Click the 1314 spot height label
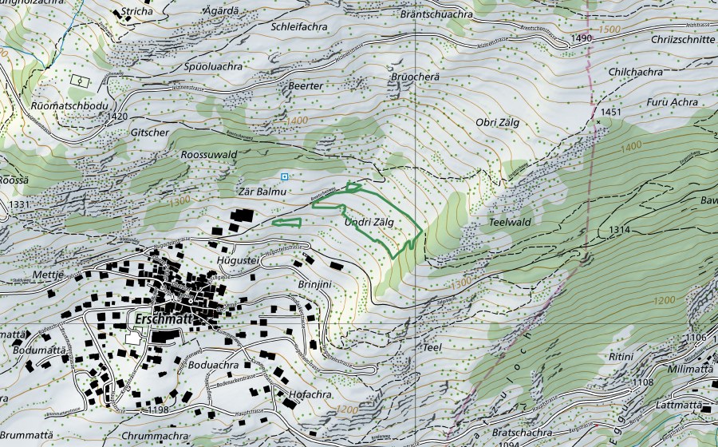The width and height of the screenshot is (718, 447). click(x=619, y=229)
